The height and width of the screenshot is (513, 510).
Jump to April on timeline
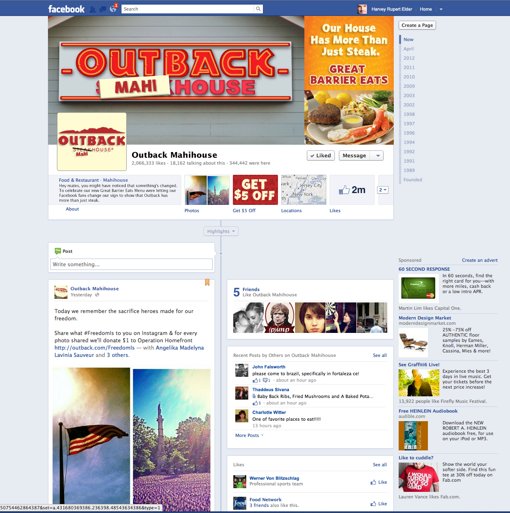pyautogui.click(x=408, y=49)
